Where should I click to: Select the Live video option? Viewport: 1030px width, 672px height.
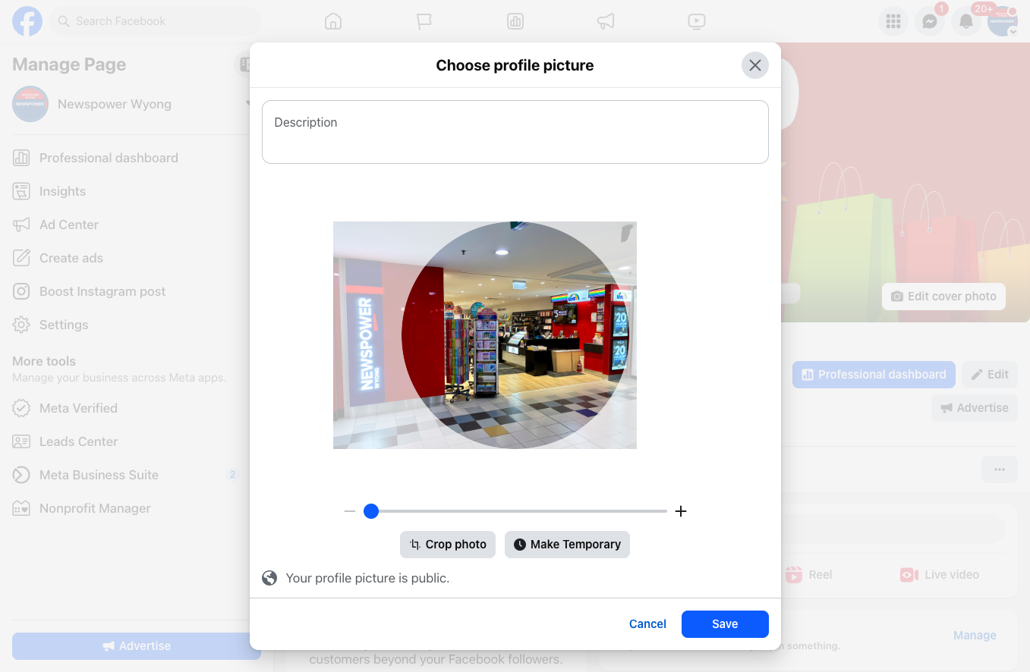tap(938, 575)
